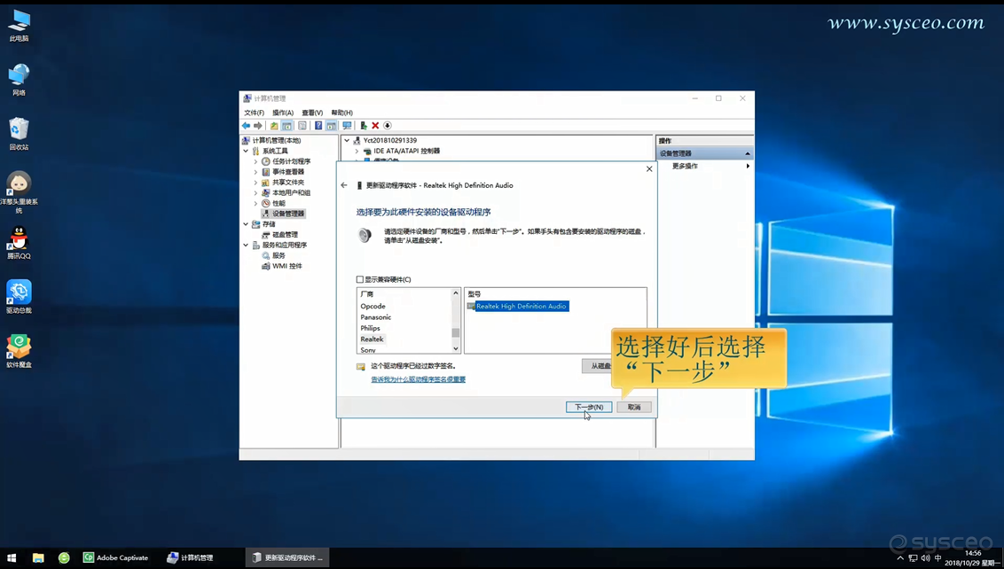Open 回收站 recycle bin icon
Image resolution: width=1004 pixels, height=569 pixels.
(x=19, y=130)
